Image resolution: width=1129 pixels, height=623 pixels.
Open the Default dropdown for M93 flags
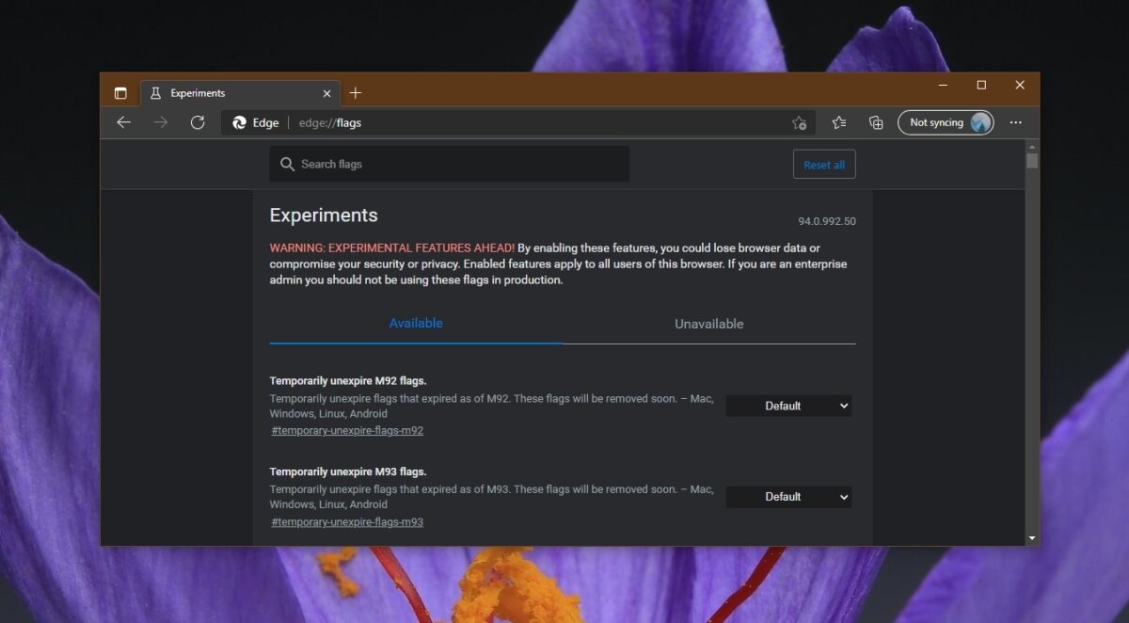coord(788,497)
